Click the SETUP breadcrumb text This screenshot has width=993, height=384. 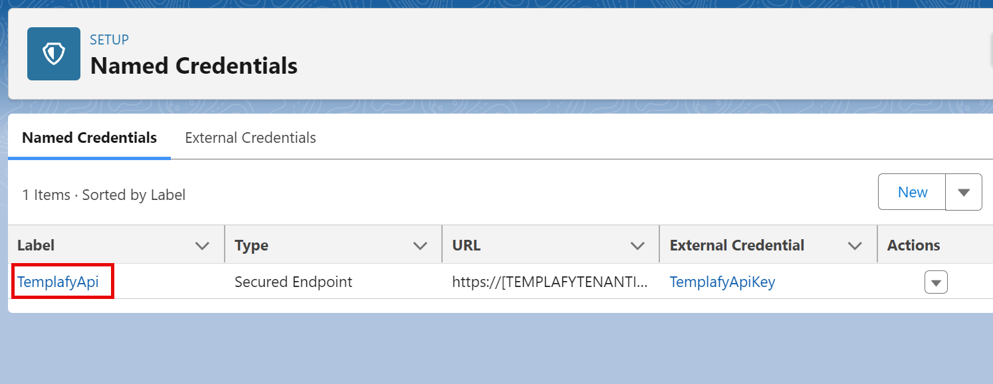(110, 40)
